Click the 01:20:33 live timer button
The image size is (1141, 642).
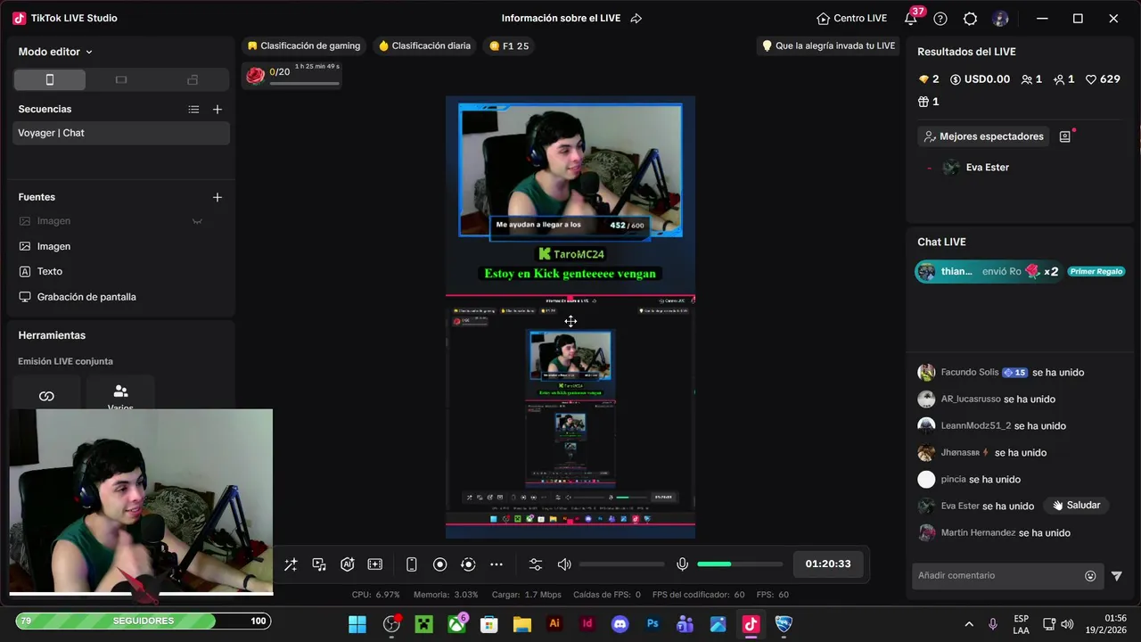point(828,564)
